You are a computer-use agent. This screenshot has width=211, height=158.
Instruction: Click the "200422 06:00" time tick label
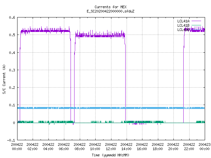point(64,147)
